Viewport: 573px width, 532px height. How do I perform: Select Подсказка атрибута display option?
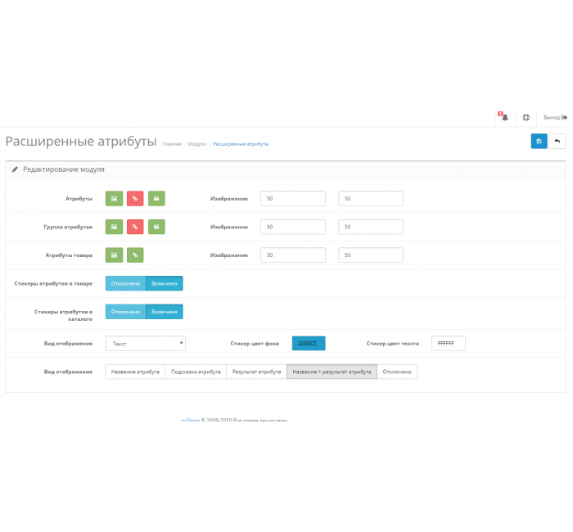pos(196,372)
